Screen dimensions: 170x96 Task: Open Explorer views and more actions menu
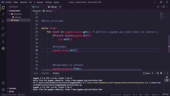click(27, 7)
